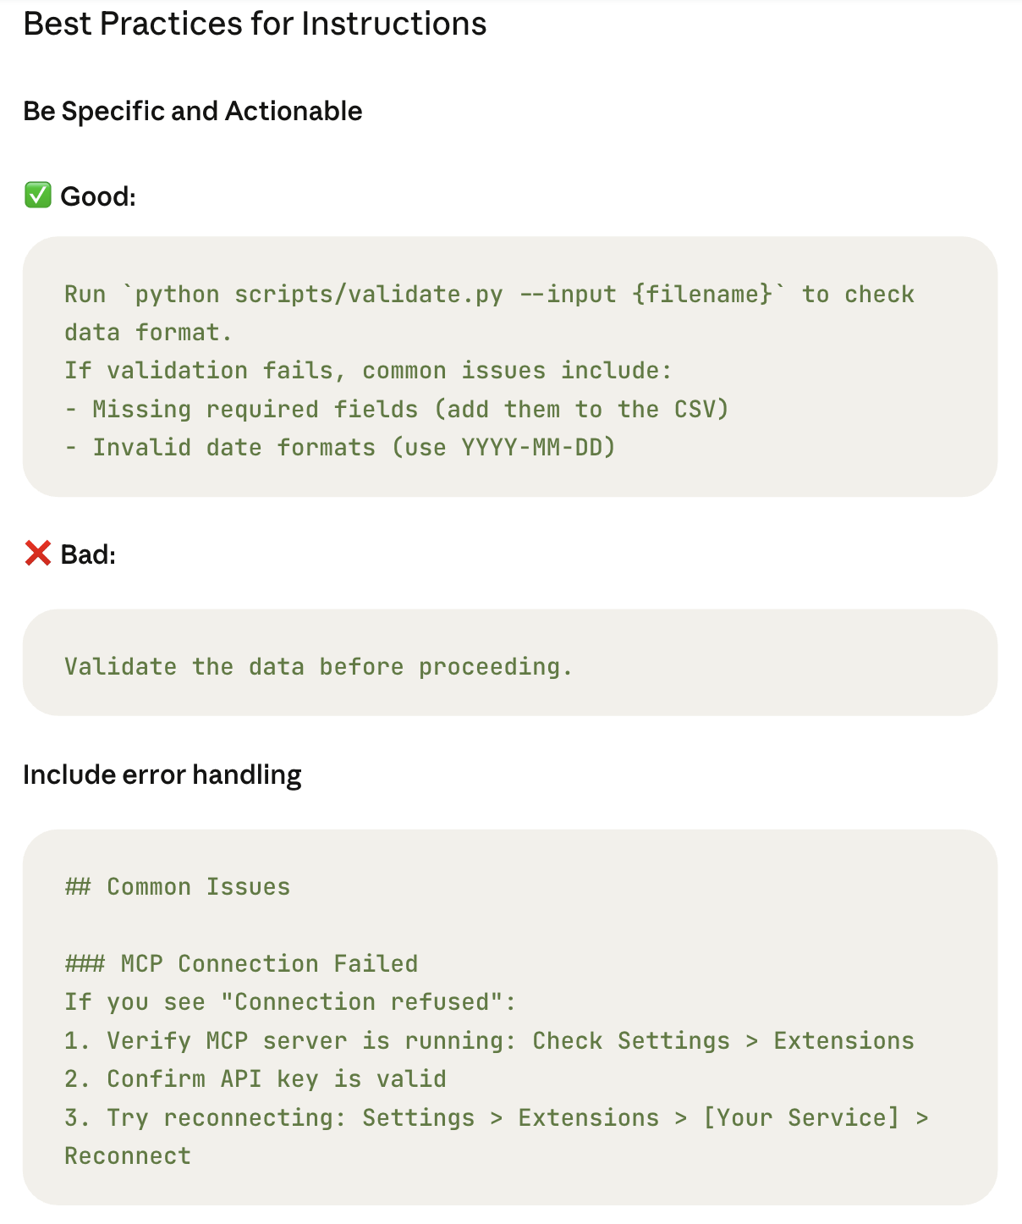The image size is (1022, 1224).
Task: Click the 'If you see Connection refused' line
Action: pyautogui.click(x=290, y=1001)
